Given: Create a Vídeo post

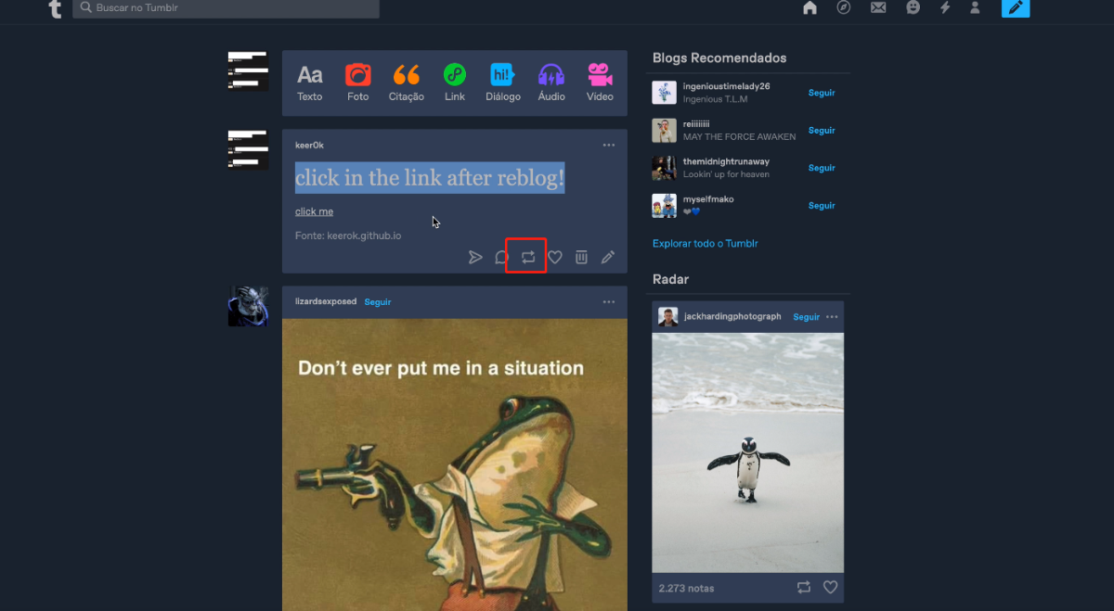Looking at the screenshot, I should (x=600, y=83).
